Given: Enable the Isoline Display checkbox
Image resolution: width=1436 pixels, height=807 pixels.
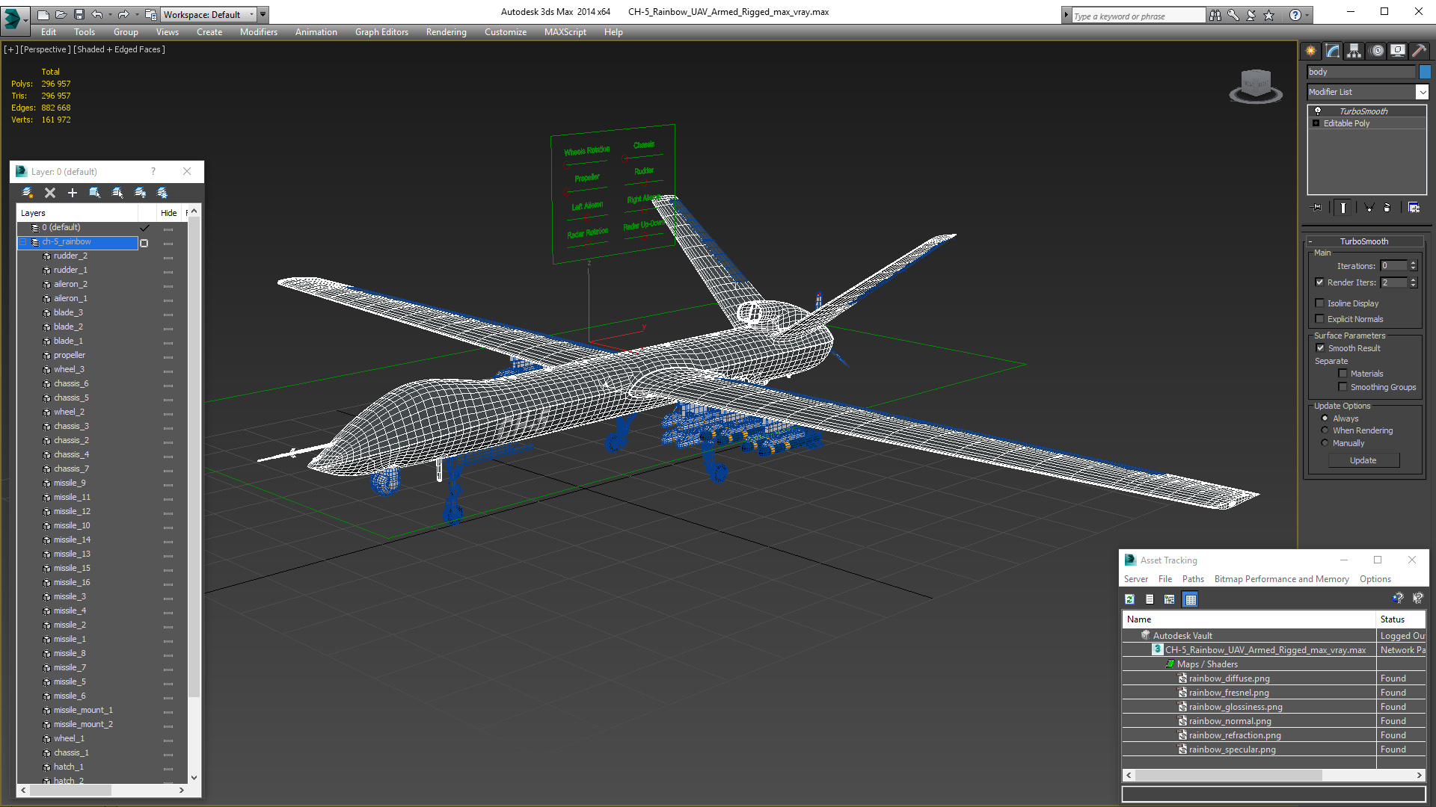Looking at the screenshot, I should point(1319,303).
